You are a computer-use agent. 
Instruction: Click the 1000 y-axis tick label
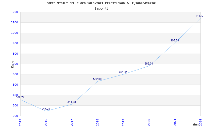(14, 33)
